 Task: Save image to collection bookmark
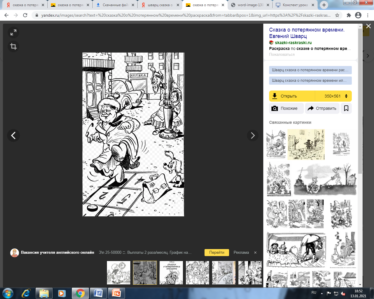(346, 108)
